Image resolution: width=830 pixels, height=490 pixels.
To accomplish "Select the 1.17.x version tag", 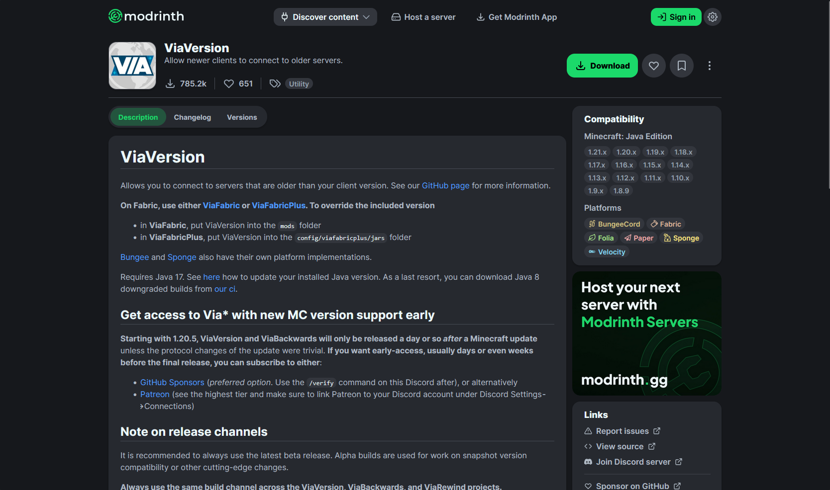I will coord(597,165).
